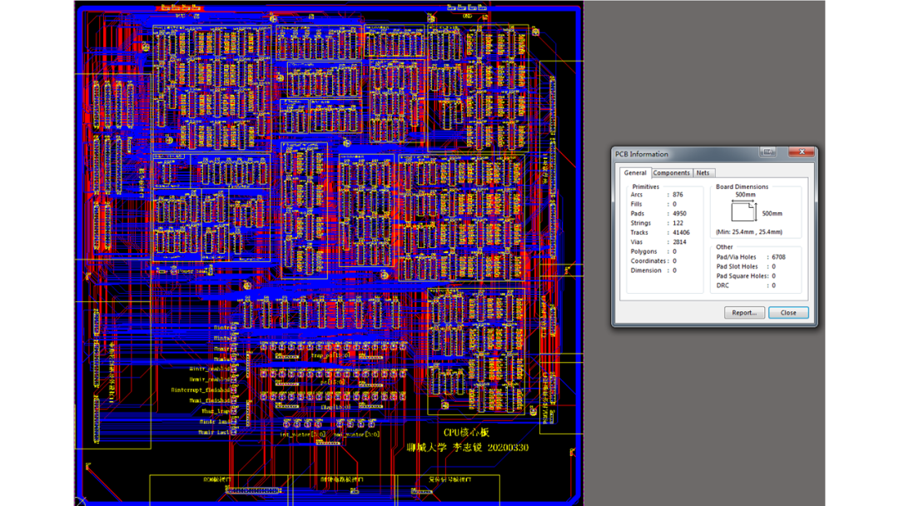Screen dimensions: 899x506
Task: Switch to the Components tab
Action: [x=672, y=172]
